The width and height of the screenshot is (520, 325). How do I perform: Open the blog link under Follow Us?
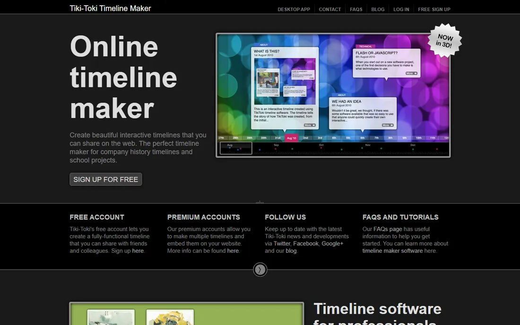click(x=291, y=251)
